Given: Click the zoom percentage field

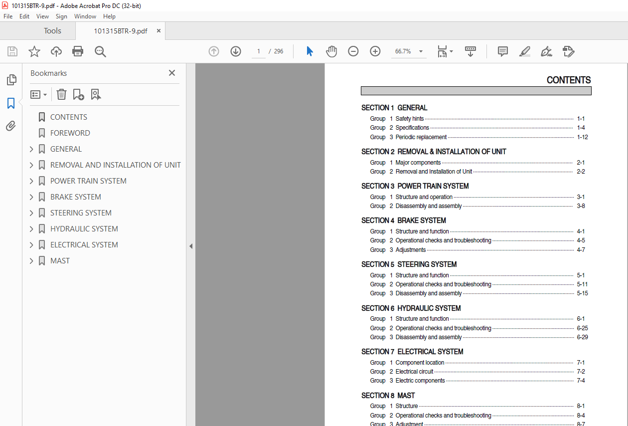Looking at the screenshot, I should tap(403, 51).
